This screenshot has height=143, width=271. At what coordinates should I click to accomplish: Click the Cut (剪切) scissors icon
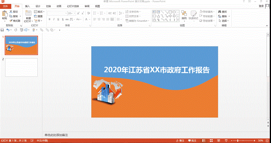[x=11, y=12]
